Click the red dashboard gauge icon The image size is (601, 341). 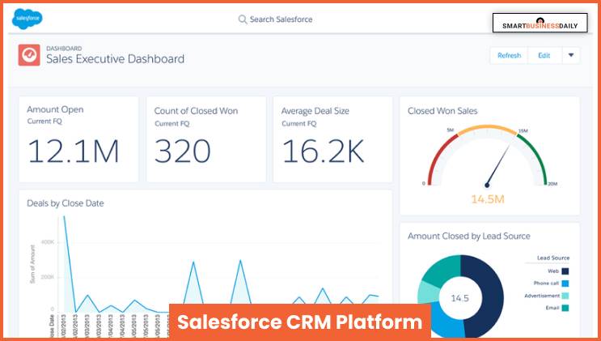coord(29,55)
